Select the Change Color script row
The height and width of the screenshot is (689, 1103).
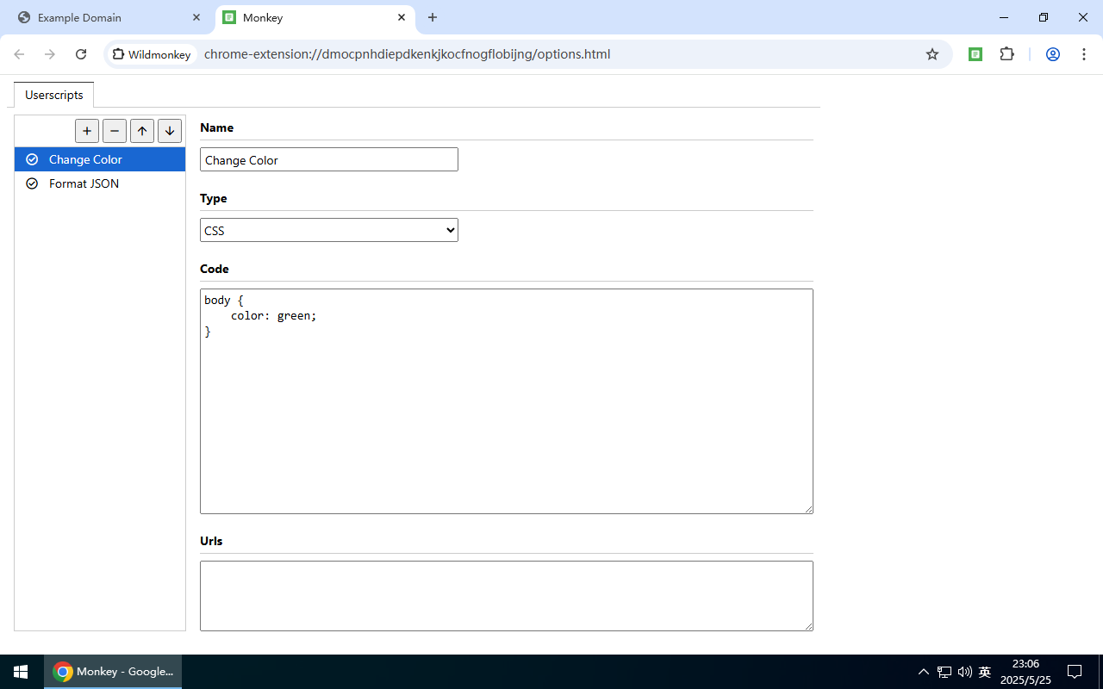point(100,159)
